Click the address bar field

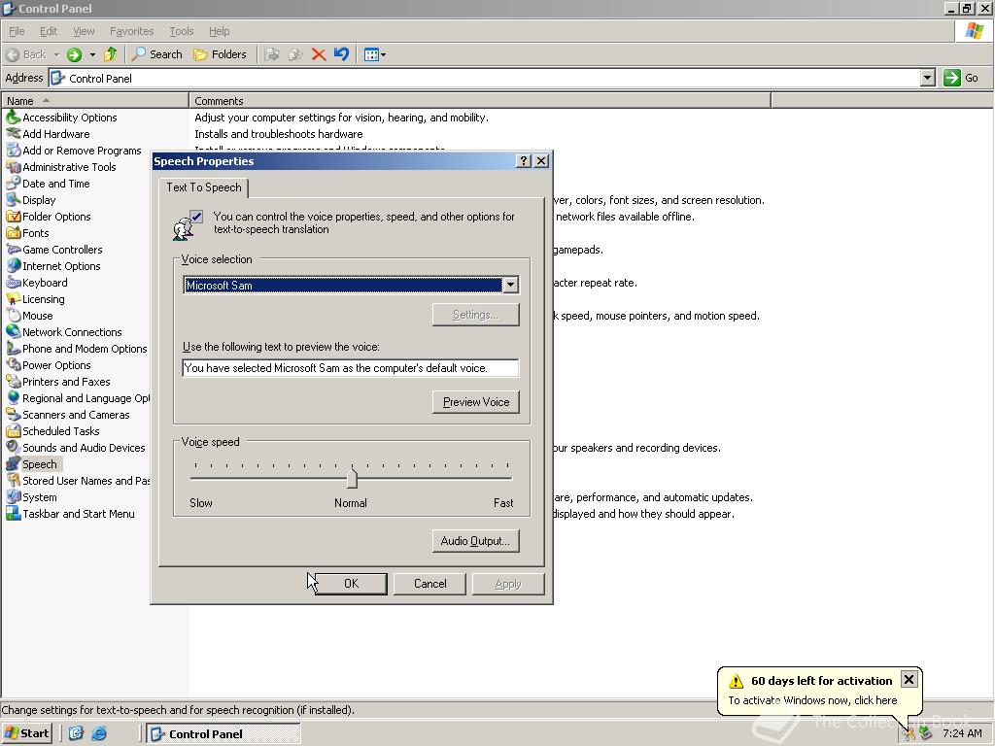[486, 78]
